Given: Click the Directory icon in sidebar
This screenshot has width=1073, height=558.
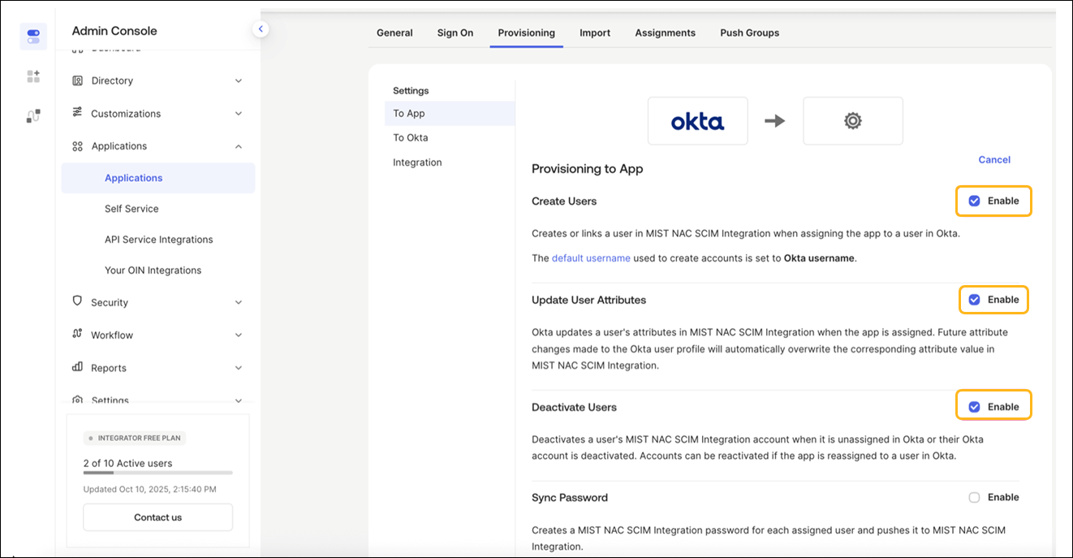Looking at the screenshot, I should (78, 80).
